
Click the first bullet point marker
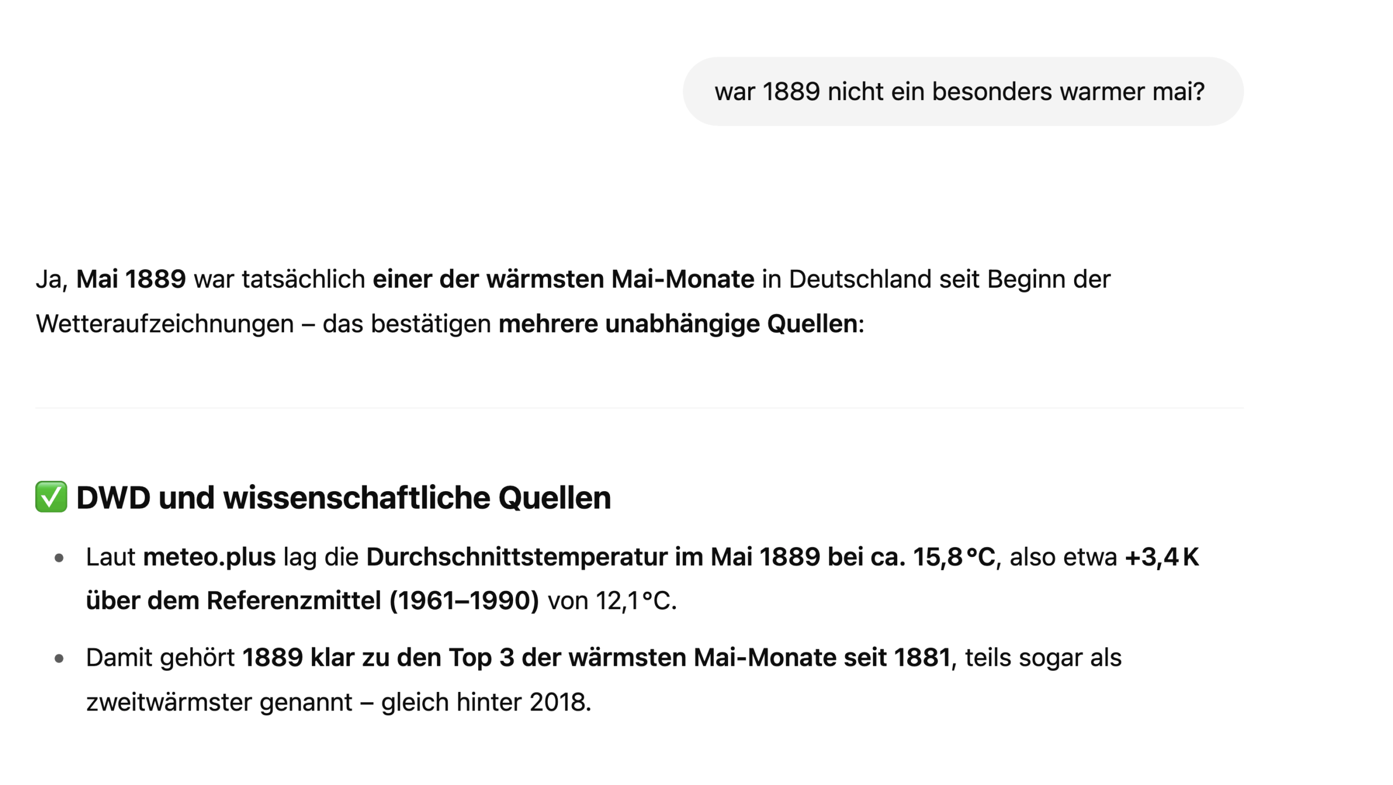pyautogui.click(x=60, y=558)
